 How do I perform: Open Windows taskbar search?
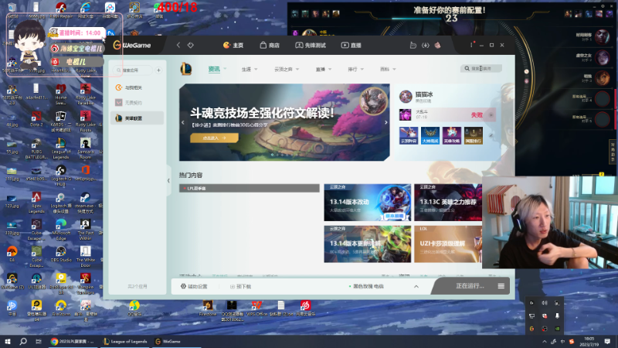[23, 341]
